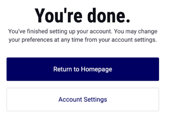Activate the primary navy action button
This screenshot has width=176, height=129.
(83, 69)
